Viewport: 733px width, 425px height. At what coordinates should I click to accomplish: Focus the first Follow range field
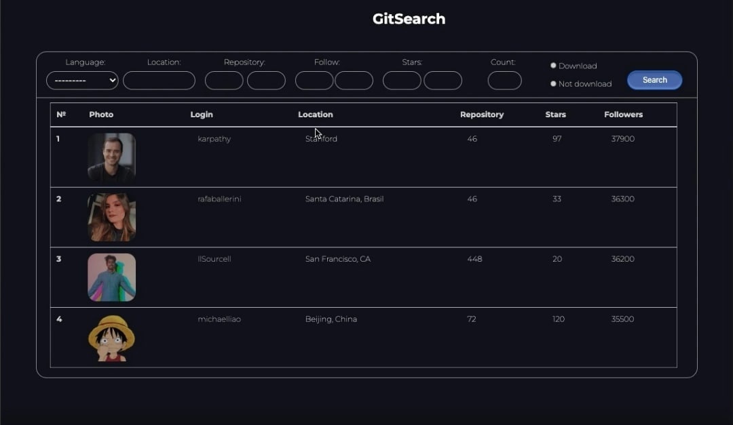point(314,81)
